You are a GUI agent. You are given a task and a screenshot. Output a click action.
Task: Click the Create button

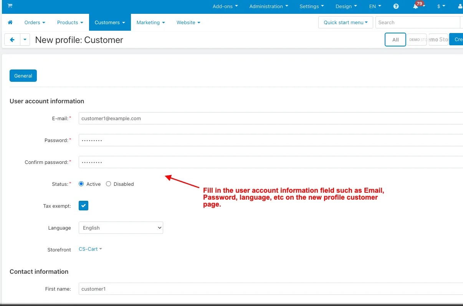pyautogui.click(x=456, y=40)
